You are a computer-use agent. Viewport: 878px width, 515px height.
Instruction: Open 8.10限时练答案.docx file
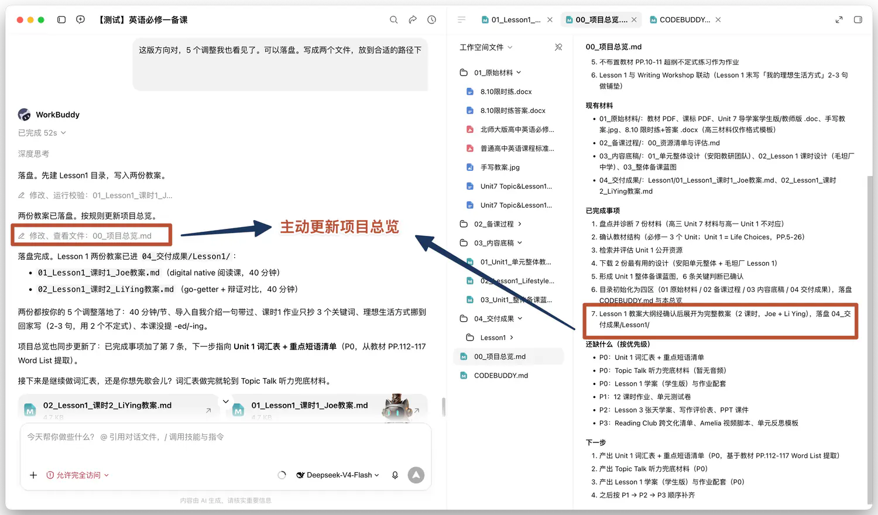coord(513,111)
